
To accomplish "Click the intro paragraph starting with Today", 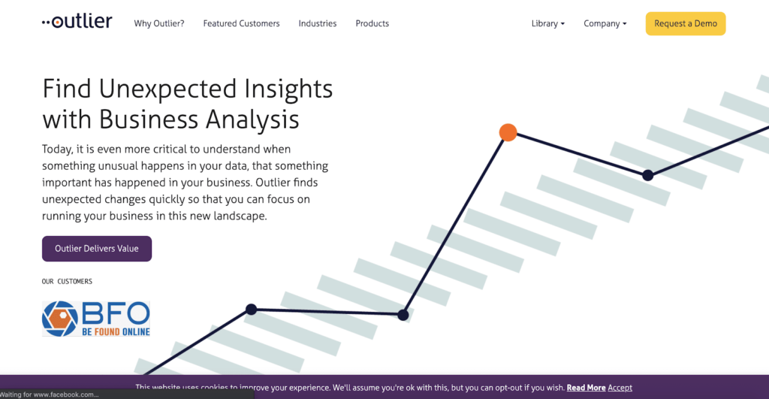I will pyautogui.click(x=185, y=182).
